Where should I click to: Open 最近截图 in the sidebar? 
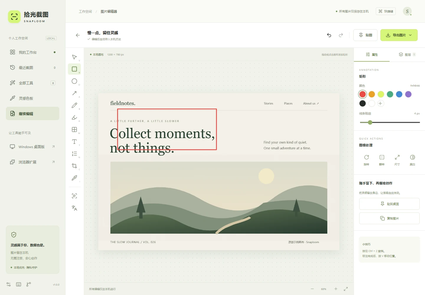tap(32, 68)
